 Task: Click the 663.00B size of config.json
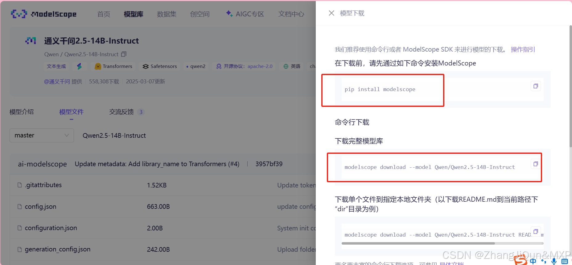158,207
